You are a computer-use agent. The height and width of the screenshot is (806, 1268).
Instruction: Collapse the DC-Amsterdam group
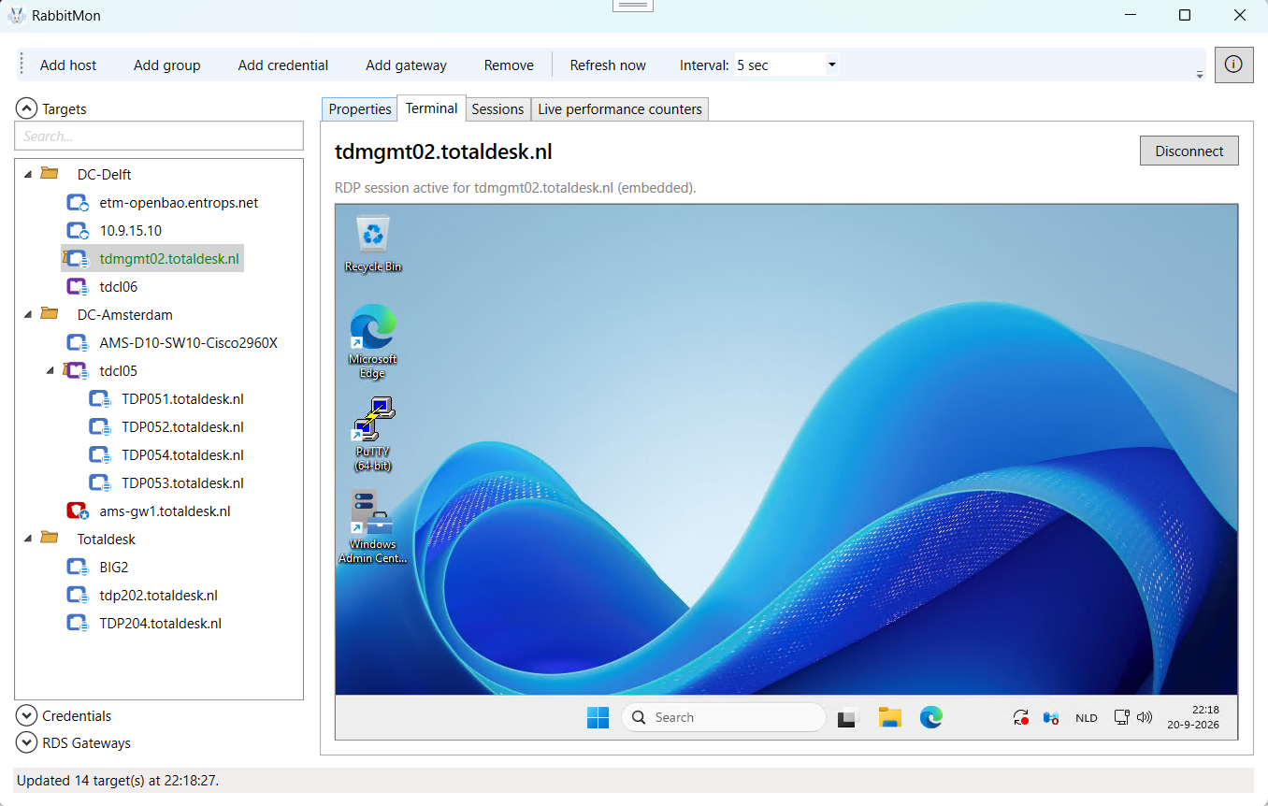click(28, 315)
